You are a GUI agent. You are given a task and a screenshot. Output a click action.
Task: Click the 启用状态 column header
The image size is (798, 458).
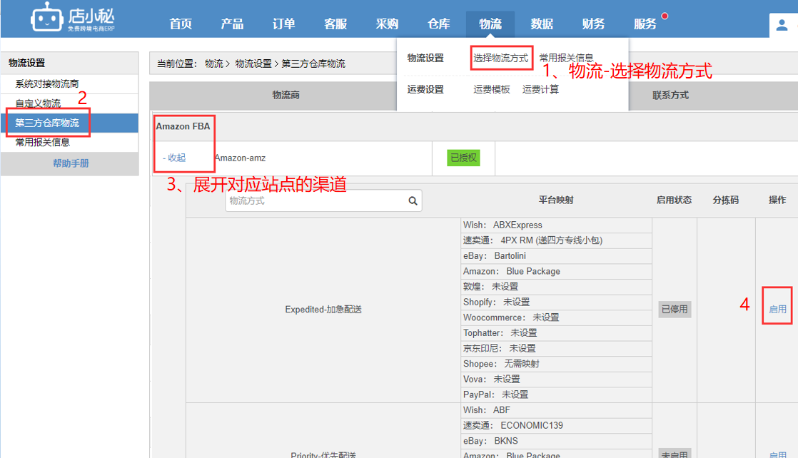coord(674,200)
